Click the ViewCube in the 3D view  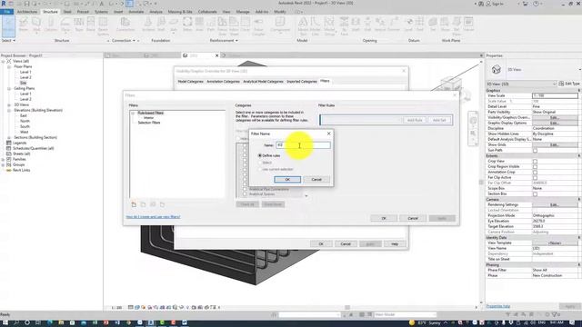(x=451, y=84)
